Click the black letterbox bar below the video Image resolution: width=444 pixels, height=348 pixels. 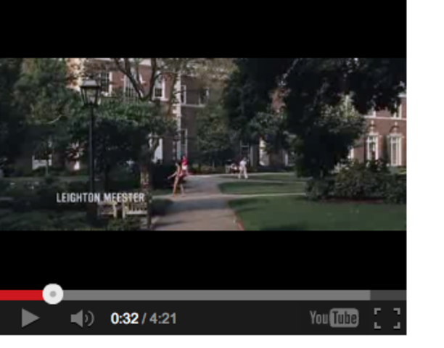click(203, 259)
